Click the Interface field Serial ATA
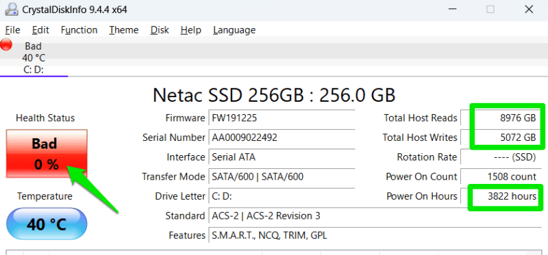The width and height of the screenshot is (548, 255). [x=282, y=157]
